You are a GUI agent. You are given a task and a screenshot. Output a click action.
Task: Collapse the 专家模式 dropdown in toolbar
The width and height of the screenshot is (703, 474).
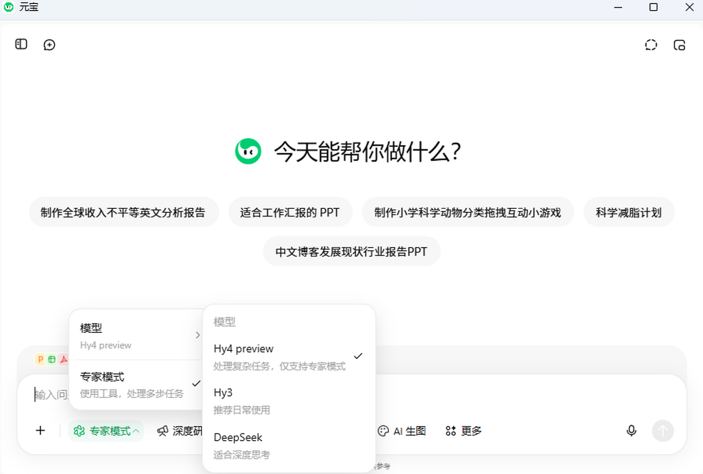tap(106, 431)
